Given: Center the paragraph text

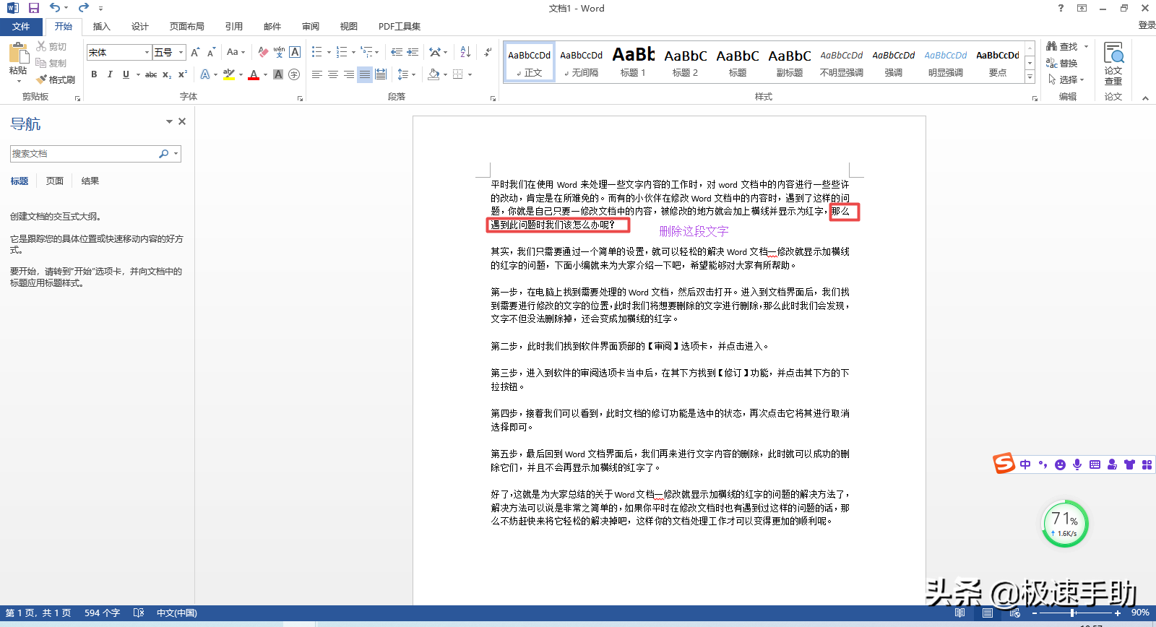Looking at the screenshot, I should 333,74.
